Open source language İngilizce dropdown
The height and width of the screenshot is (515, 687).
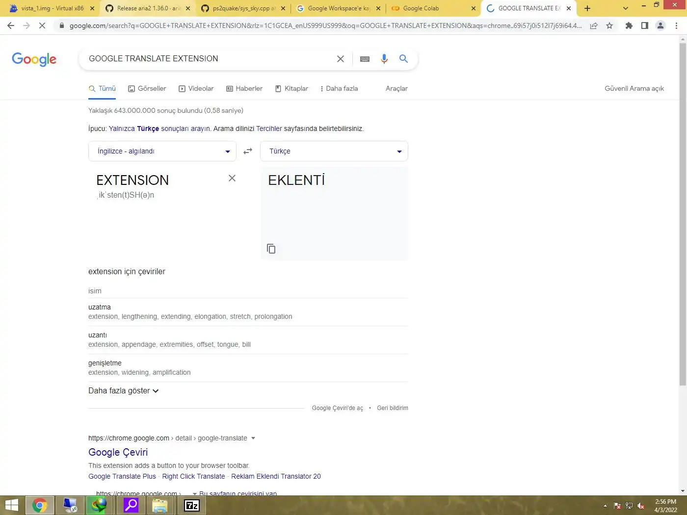(162, 151)
